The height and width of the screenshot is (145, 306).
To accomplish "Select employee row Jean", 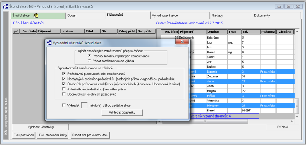I will pos(227,86).
